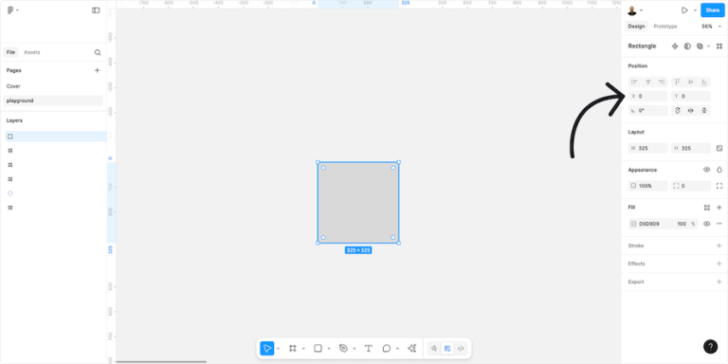The image size is (728, 364).
Task: Select the Pen tool
Action: click(x=343, y=348)
